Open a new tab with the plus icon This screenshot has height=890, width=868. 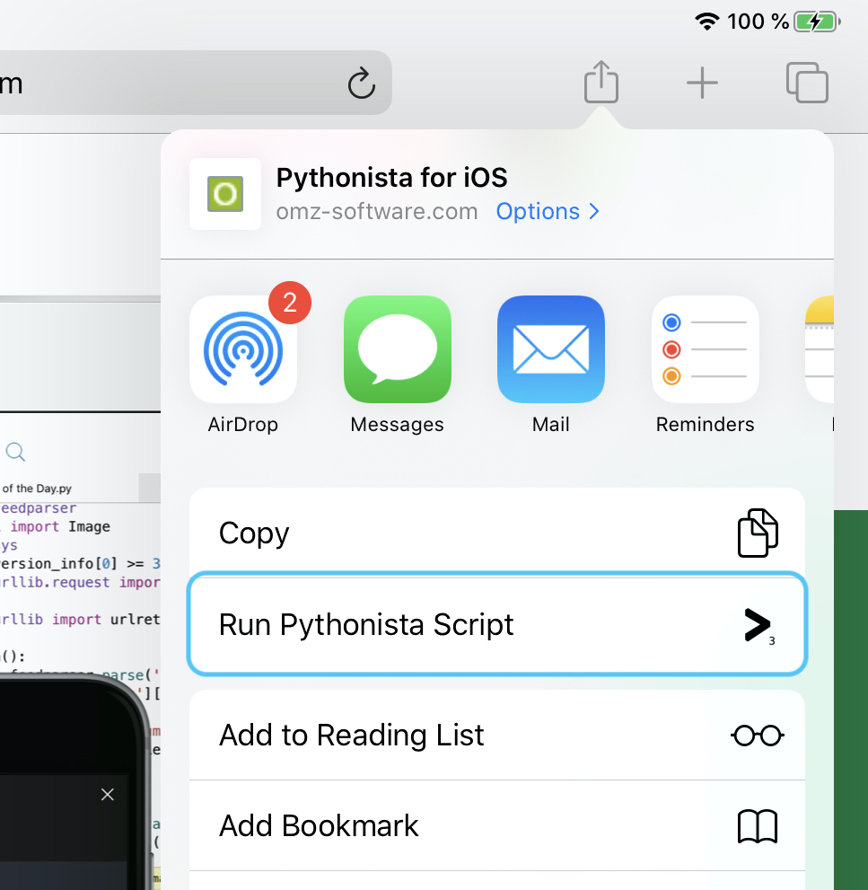click(x=702, y=83)
